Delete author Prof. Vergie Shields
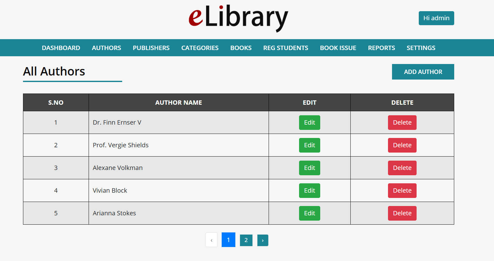This screenshot has height=261, width=494. [x=402, y=145]
